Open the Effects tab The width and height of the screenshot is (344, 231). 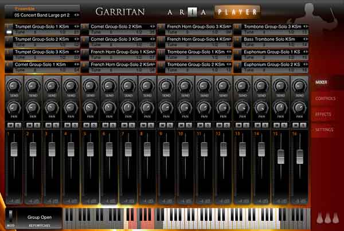pyautogui.click(x=323, y=114)
